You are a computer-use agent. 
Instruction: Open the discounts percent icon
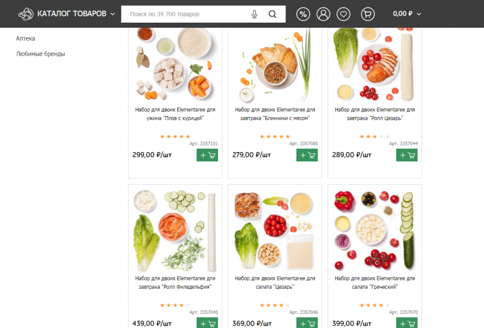303,14
